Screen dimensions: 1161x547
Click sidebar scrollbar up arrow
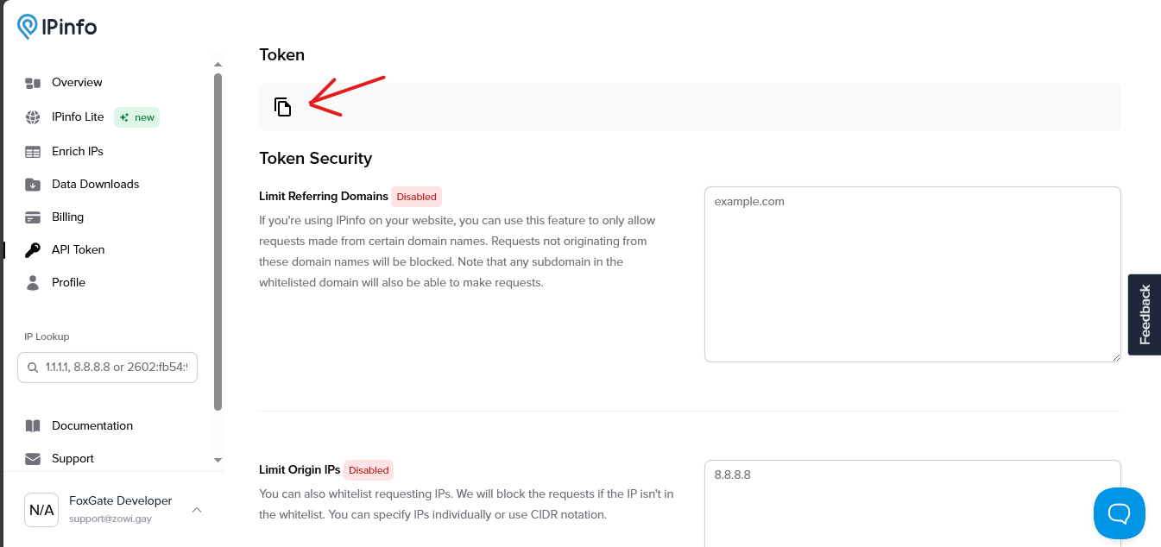(218, 65)
